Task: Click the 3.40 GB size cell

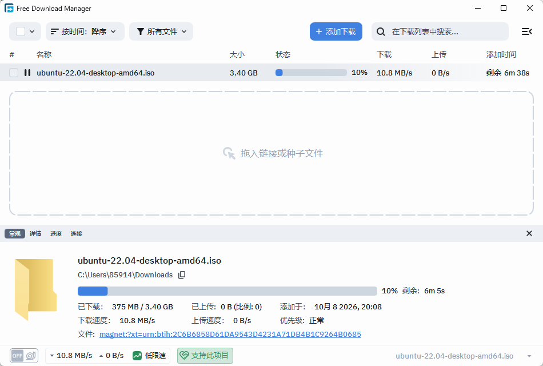Action: (243, 73)
